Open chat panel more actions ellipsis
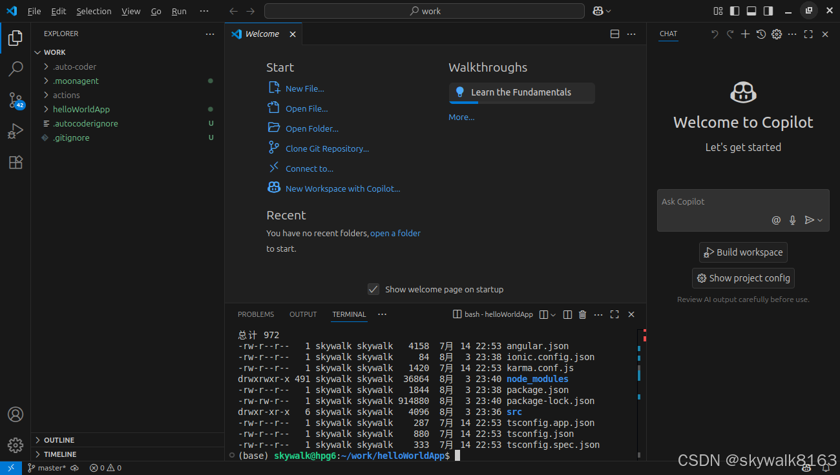840x475 pixels. pos(792,34)
